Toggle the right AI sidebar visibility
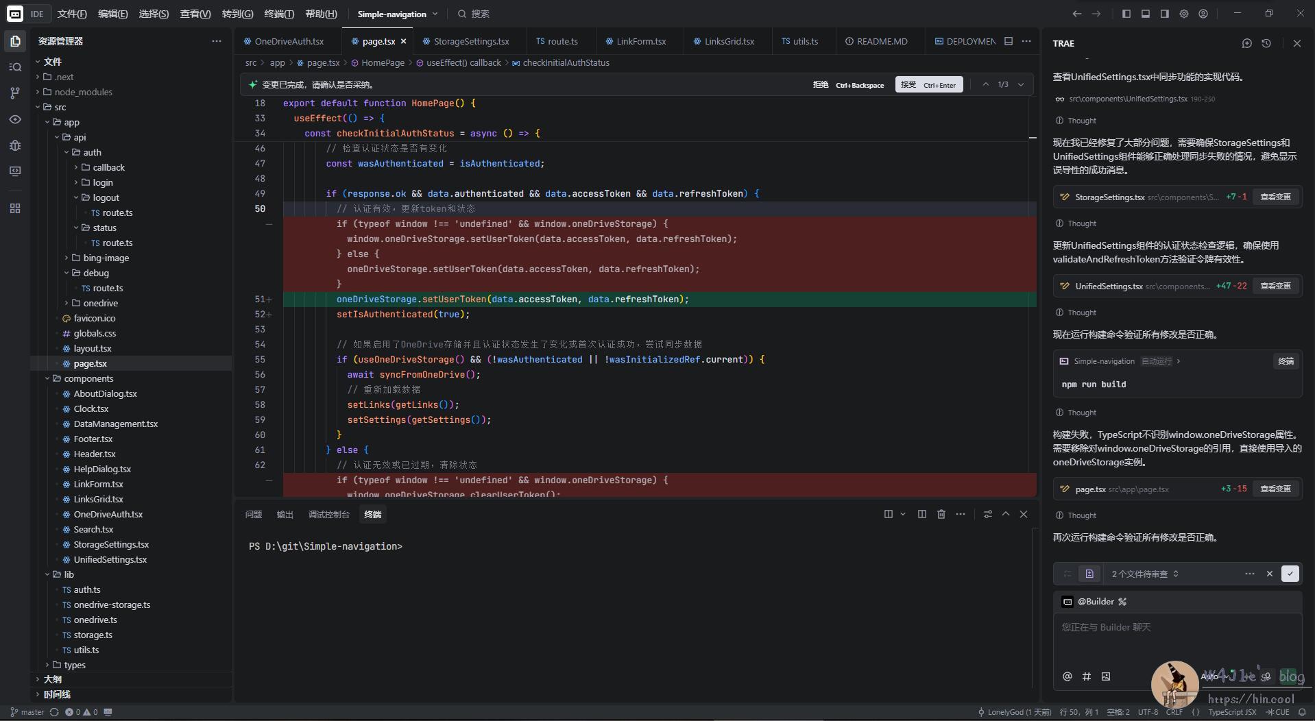1315x721 pixels. (x=1164, y=14)
